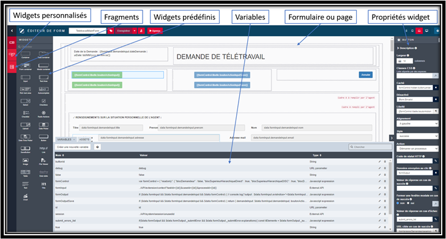This screenshot has width=446, height=239.
Task: Click the help icon at header right
Action: click(x=438, y=31)
